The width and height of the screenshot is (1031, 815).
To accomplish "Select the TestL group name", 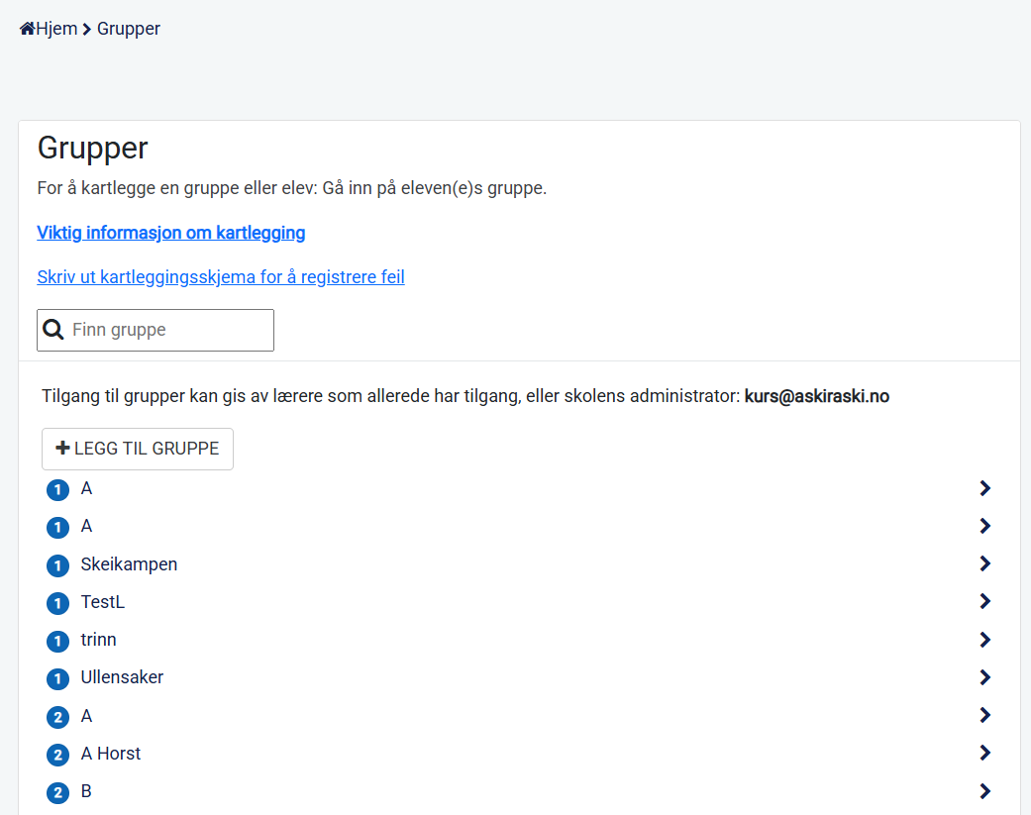I will point(103,602).
